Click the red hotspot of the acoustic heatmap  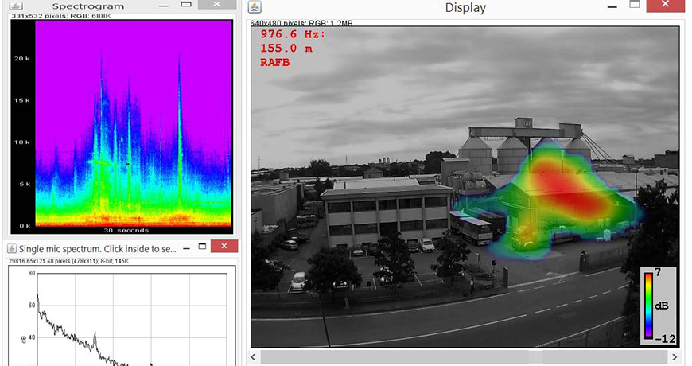[x=570, y=189]
